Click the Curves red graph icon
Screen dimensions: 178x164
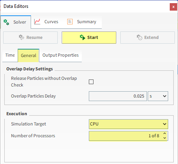[x=37, y=22]
